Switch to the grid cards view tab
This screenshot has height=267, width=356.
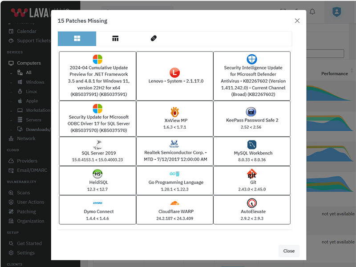tap(77, 39)
